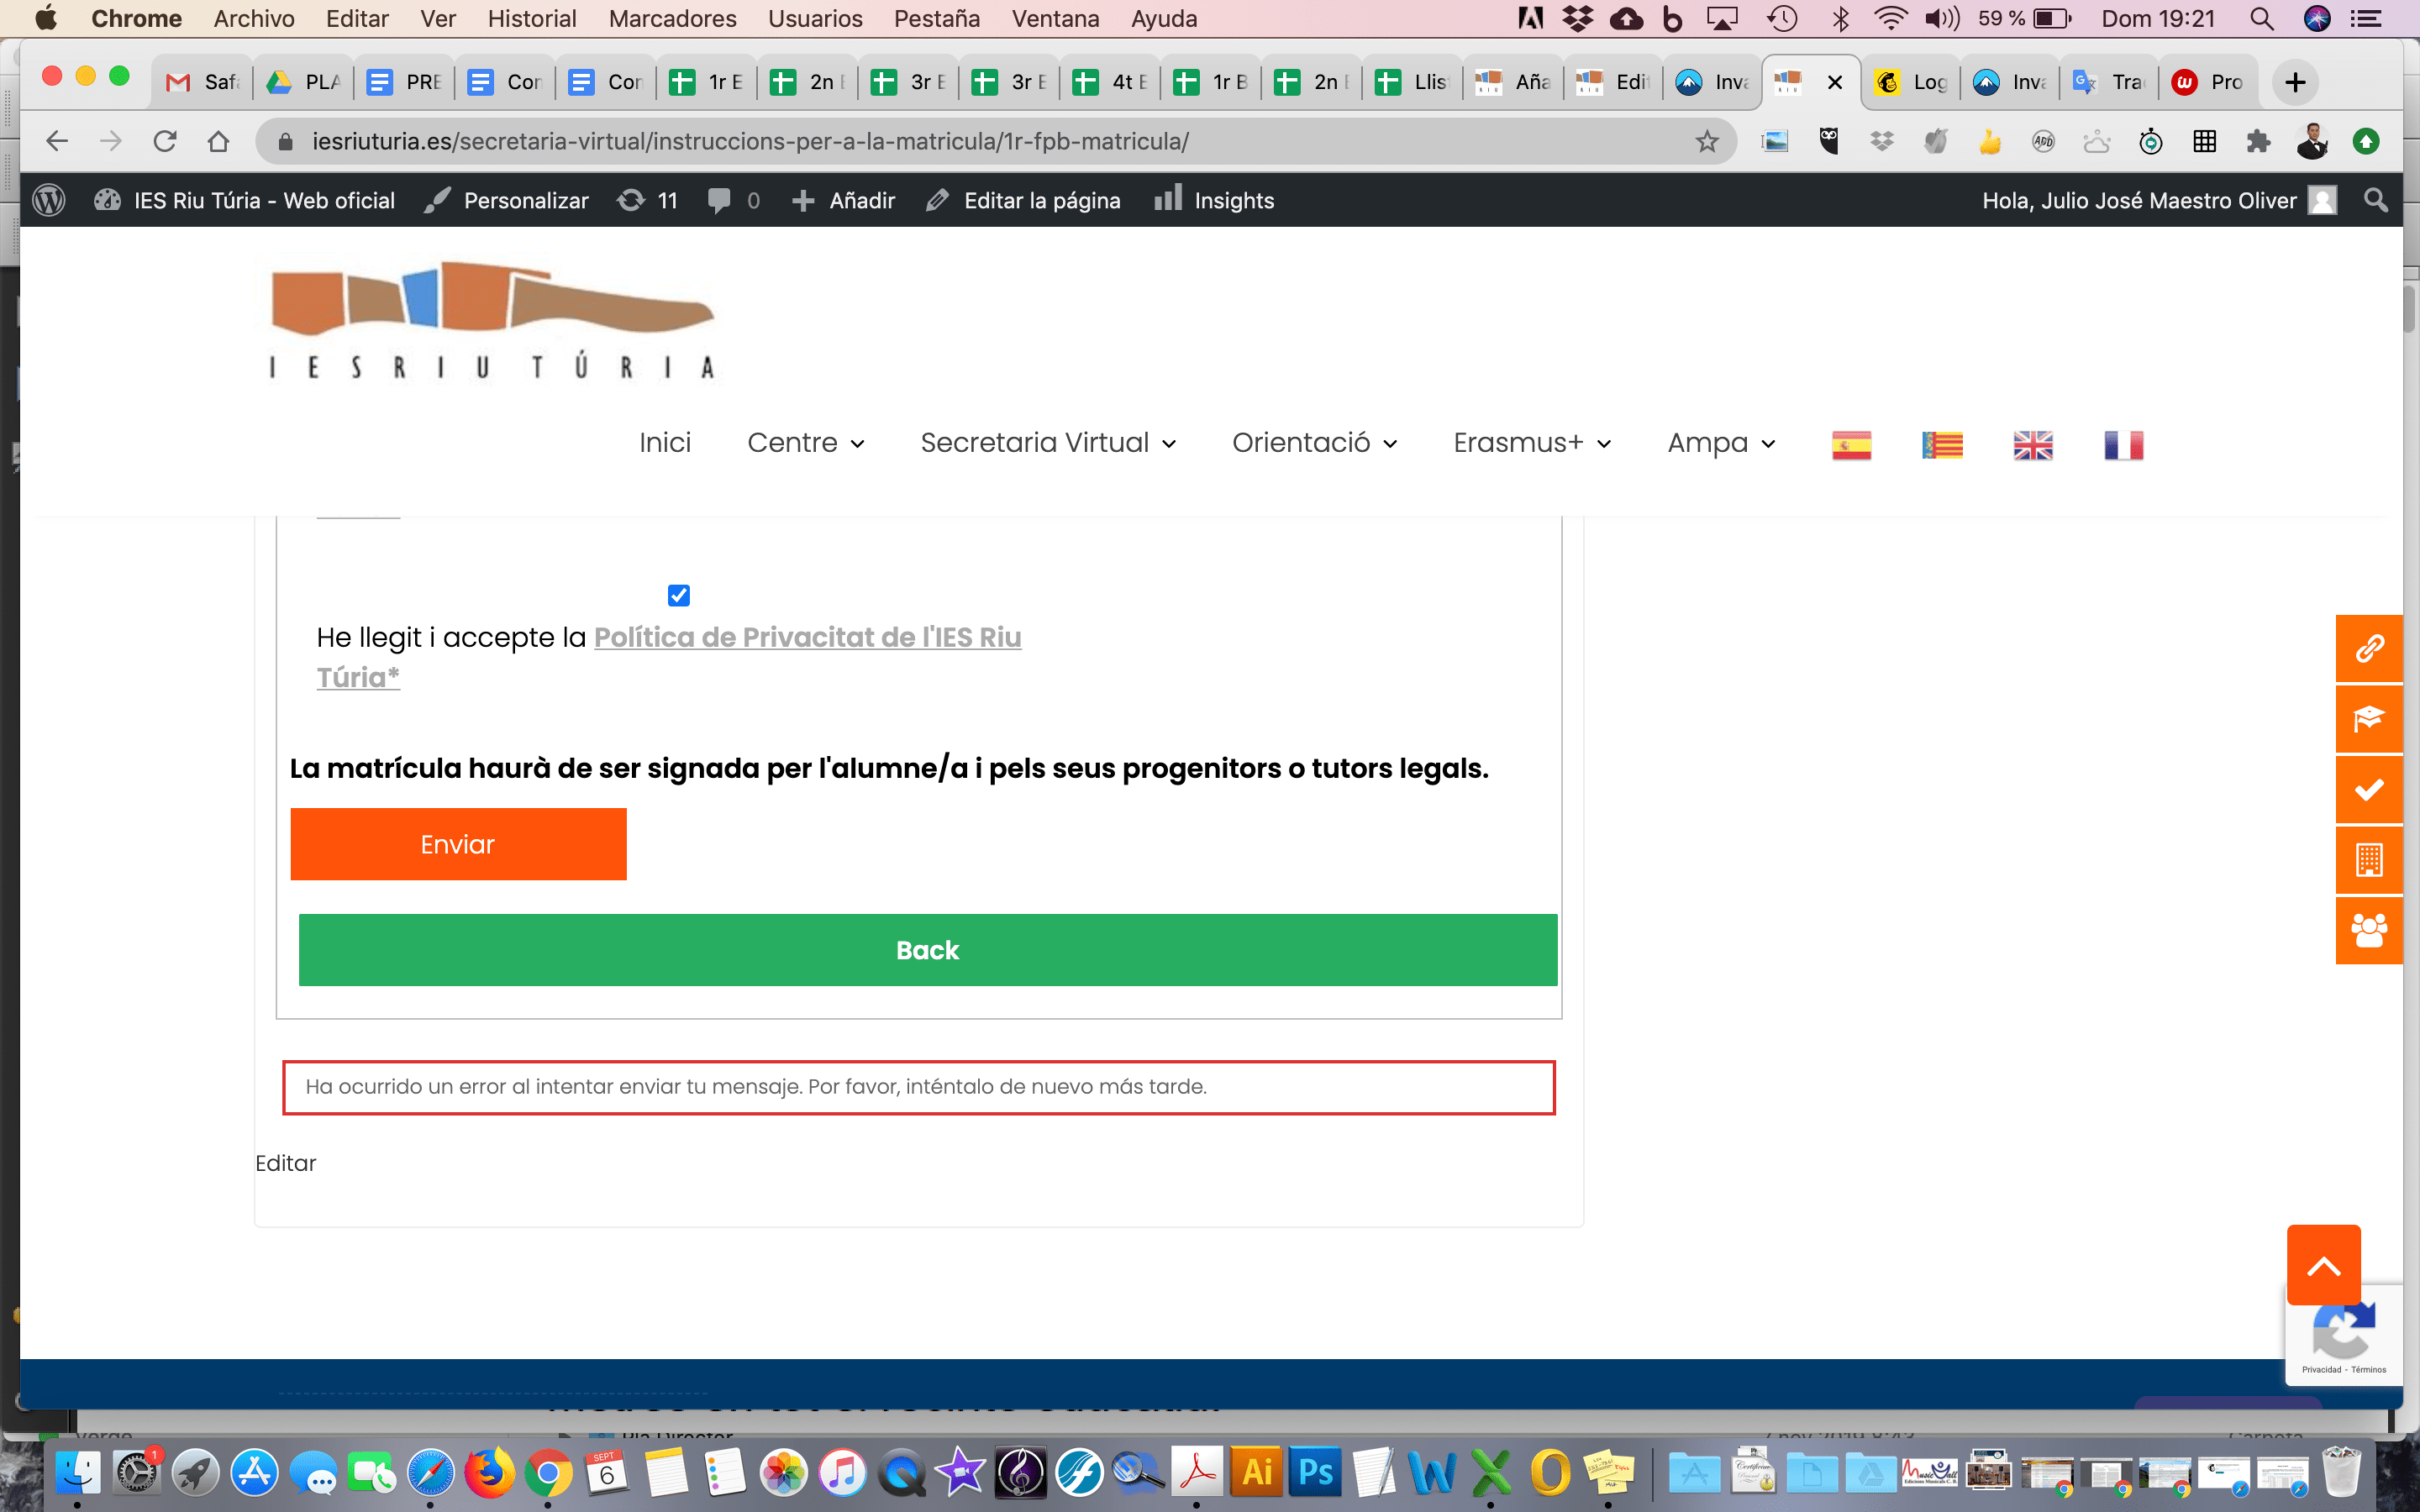Expand the Secretaria Virtual menu
The height and width of the screenshot is (1512, 2420).
(x=1048, y=443)
